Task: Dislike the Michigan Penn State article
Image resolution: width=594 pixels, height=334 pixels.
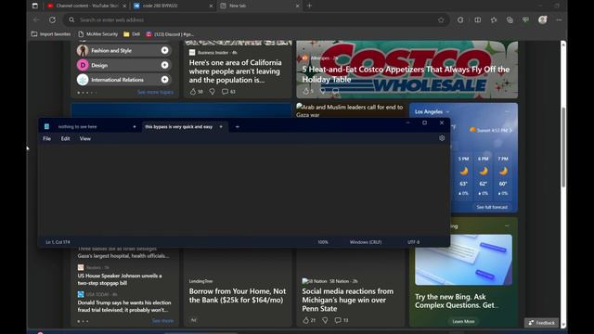Action: point(325,320)
